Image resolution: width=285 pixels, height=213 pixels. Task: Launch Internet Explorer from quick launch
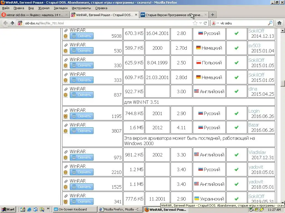point(29,209)
